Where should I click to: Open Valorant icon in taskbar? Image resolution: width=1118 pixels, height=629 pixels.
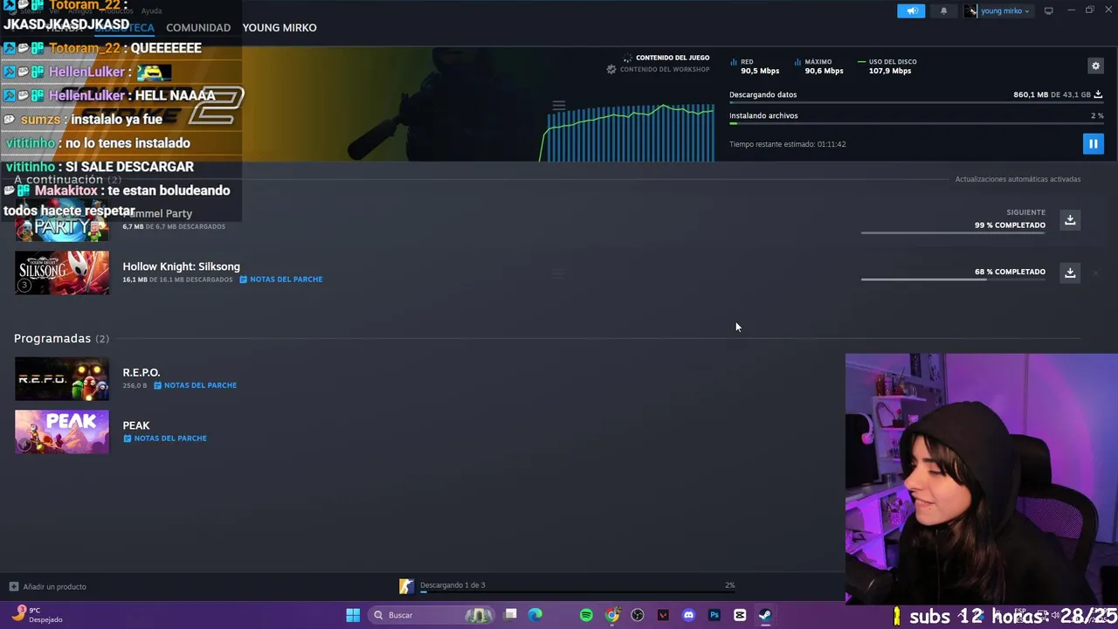[x=663, y=615]
